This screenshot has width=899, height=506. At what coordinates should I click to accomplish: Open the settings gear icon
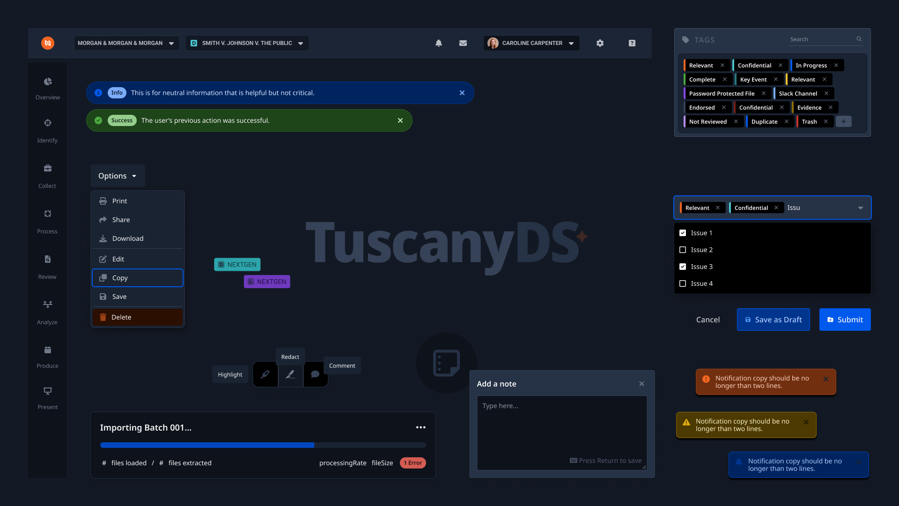pyautogui.click(x=600, y=43)
